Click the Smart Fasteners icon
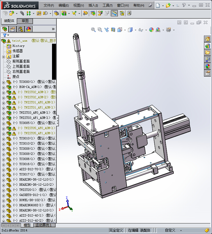Viewport: 212px width, 234px height. tap(39, 13)
